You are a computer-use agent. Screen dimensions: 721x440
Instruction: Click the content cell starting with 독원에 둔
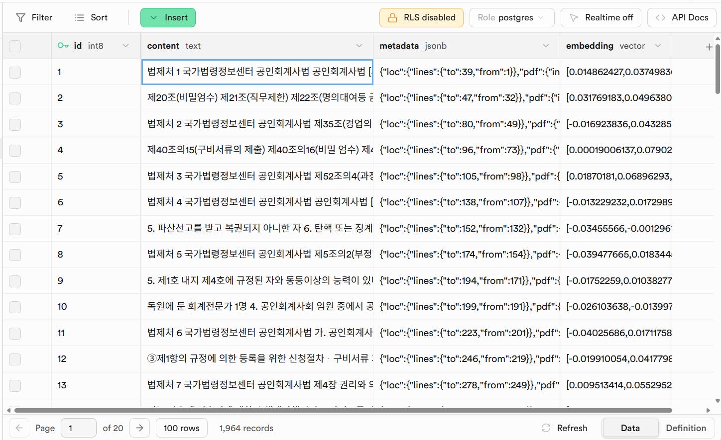pyautogui.click(x=257, y=307)
